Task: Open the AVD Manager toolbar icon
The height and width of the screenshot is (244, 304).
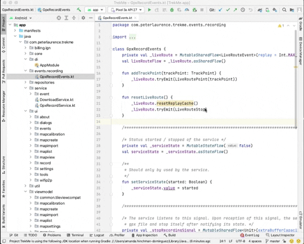Action: pyautogui.click(x=267, y=10)
